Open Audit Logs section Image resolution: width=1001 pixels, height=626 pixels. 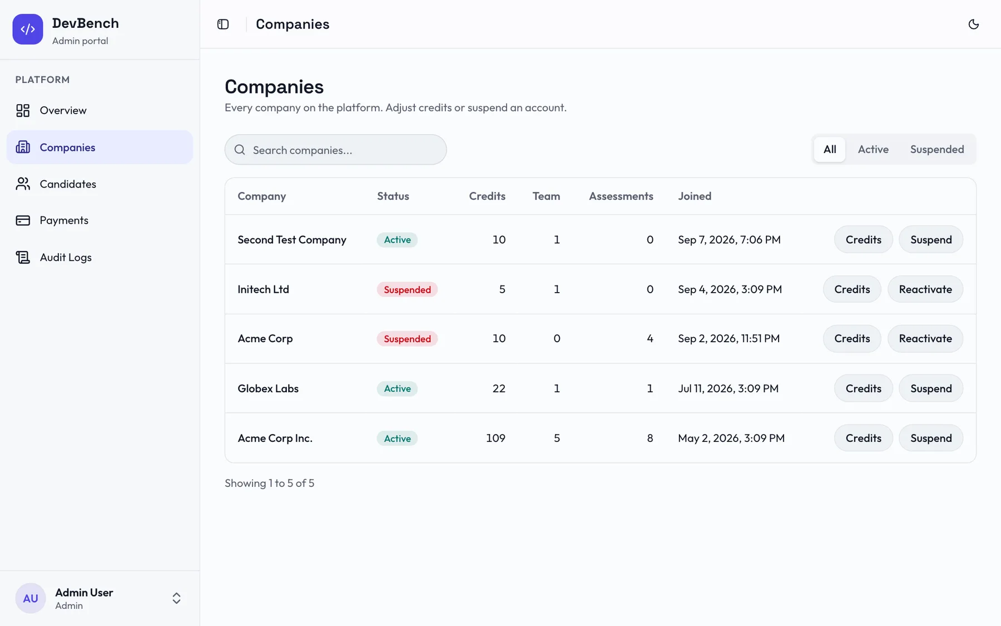point(100,257)
